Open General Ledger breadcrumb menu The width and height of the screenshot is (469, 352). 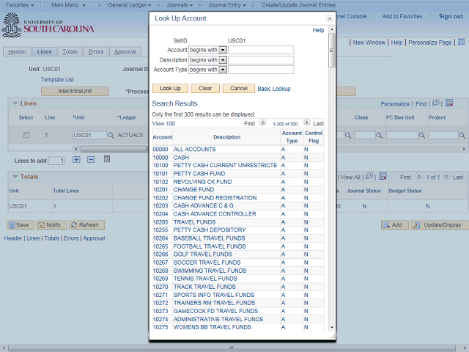tap(129, 5)
